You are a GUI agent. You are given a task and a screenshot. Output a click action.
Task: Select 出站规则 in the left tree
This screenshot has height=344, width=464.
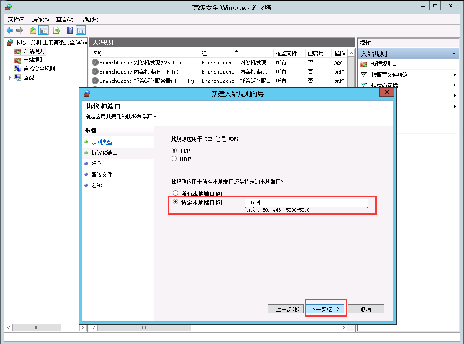point(34,60)
